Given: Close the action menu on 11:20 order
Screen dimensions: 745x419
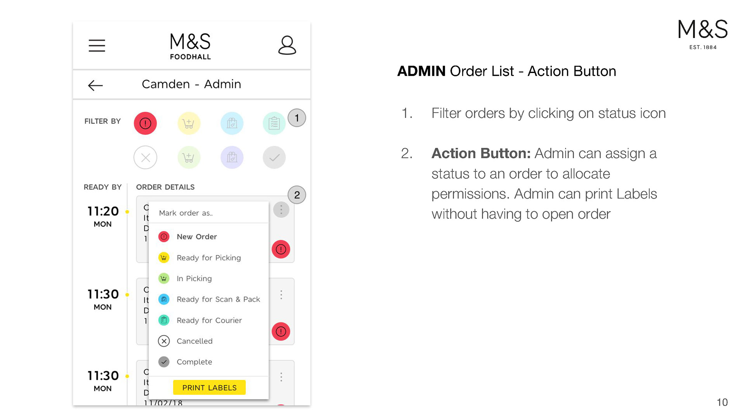Looking at the screenshot, I should point(281,210).
